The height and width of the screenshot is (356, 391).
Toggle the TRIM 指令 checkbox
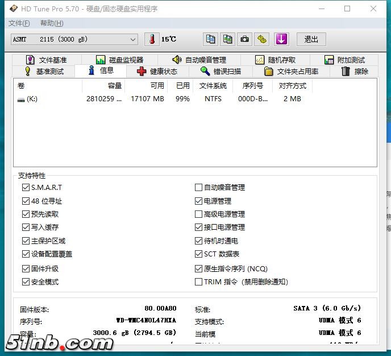[x=198, y=282]
